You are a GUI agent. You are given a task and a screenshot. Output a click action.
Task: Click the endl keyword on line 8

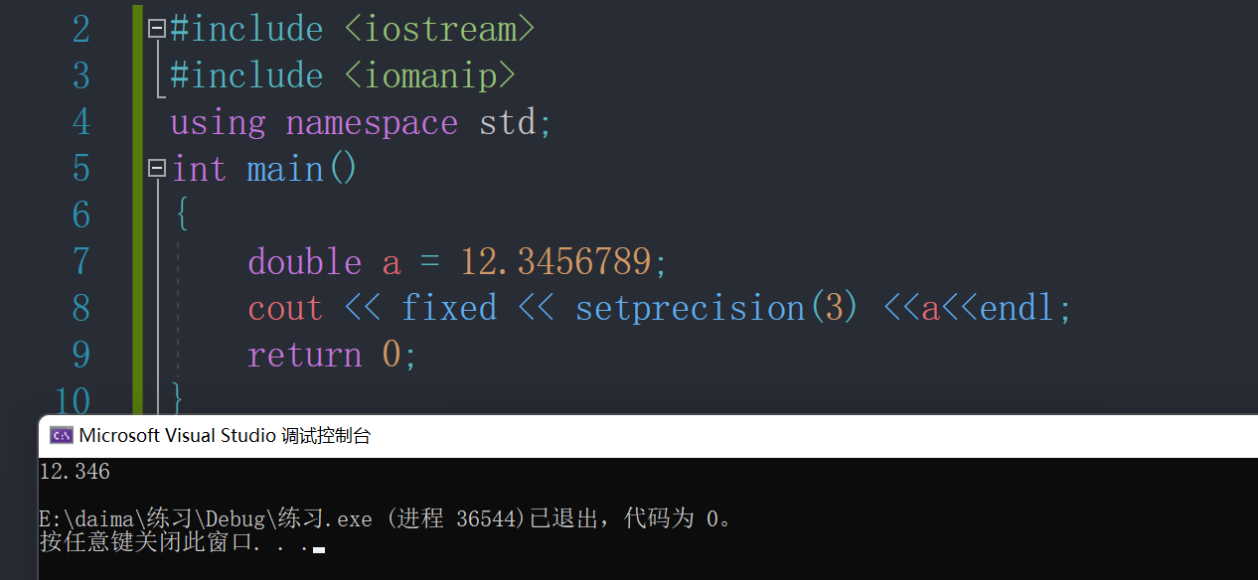click(x=1015, y=307)
